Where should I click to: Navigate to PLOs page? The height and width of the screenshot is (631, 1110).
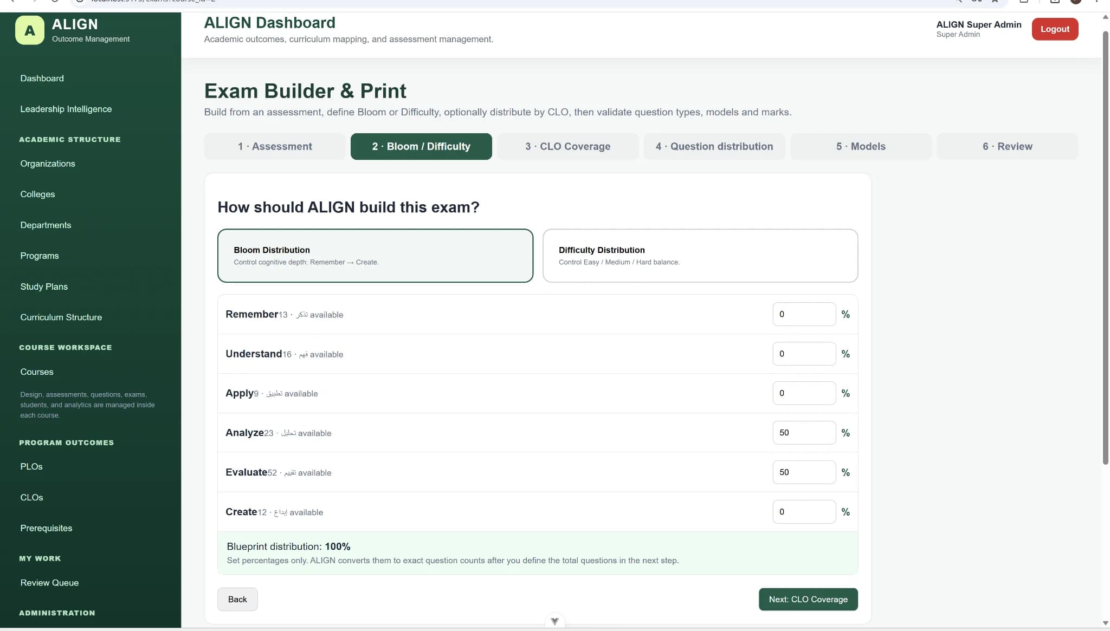click(x=31, y=467)
